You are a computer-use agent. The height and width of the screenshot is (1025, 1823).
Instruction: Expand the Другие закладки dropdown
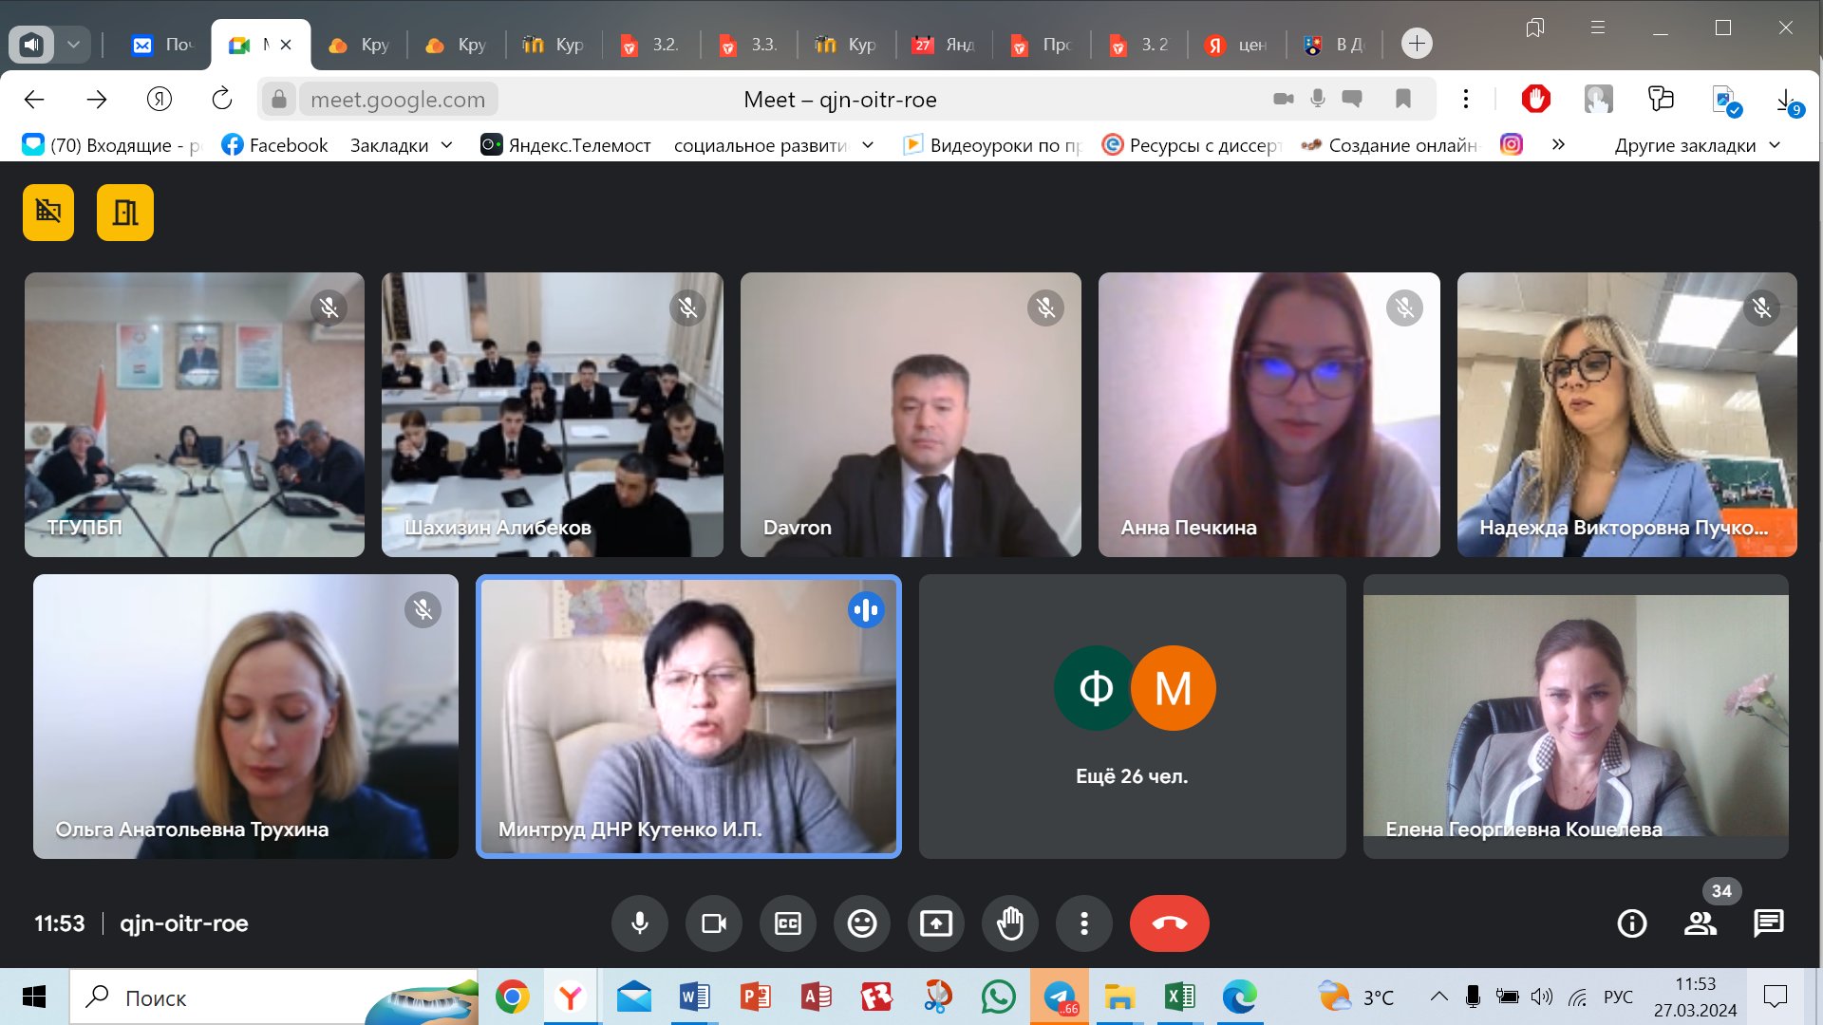1696,145
